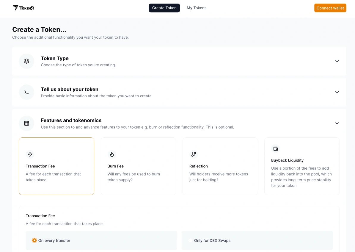Image resolution: width=355 pixels, height=252 pixels.
Task: Expand the 'Tell us about your token' chevron
Action: (337, 92)
